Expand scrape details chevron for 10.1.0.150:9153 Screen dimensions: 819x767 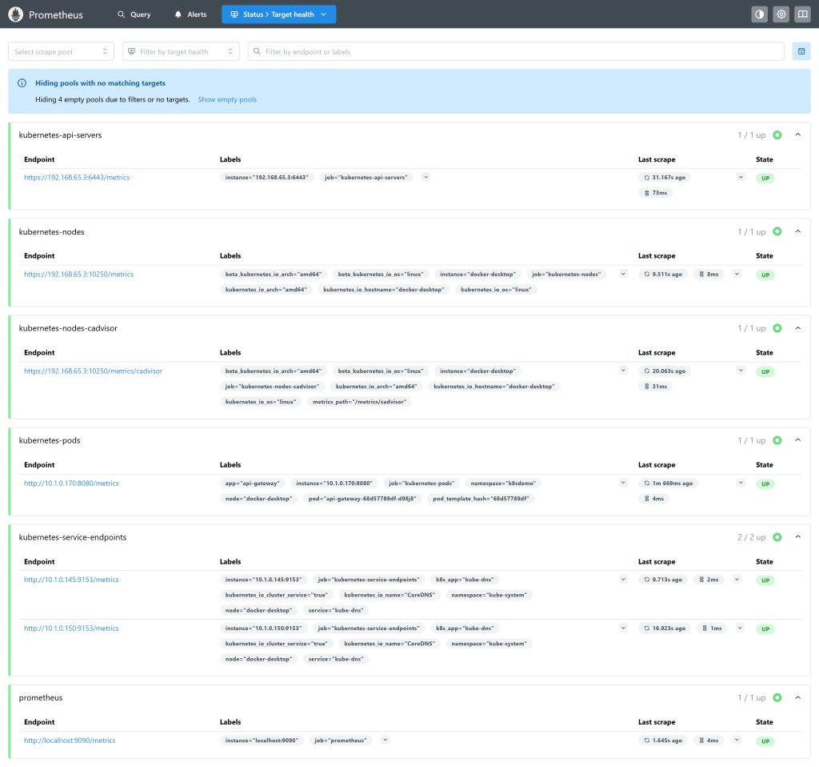740,628
